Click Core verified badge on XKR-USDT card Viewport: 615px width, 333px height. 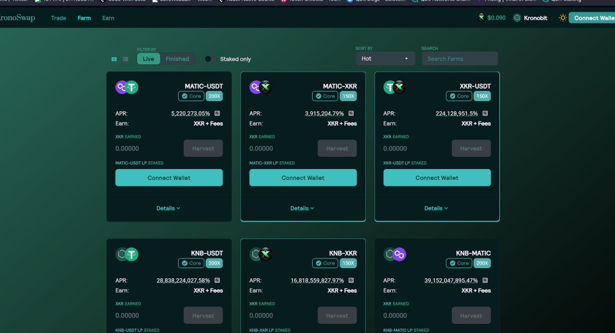459,96
